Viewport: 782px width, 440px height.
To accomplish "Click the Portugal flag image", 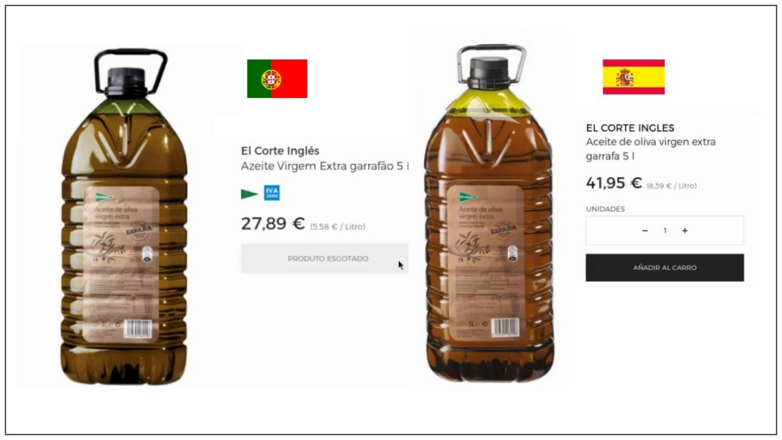I will (277, 78).
